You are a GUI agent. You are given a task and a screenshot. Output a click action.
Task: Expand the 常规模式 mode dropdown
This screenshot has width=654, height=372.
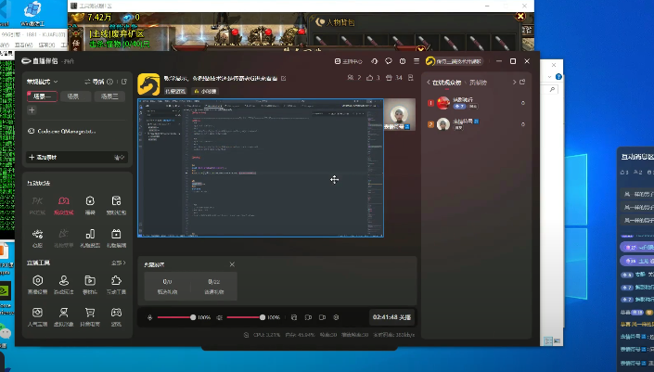pyautogui.click(x=43, y=81)
